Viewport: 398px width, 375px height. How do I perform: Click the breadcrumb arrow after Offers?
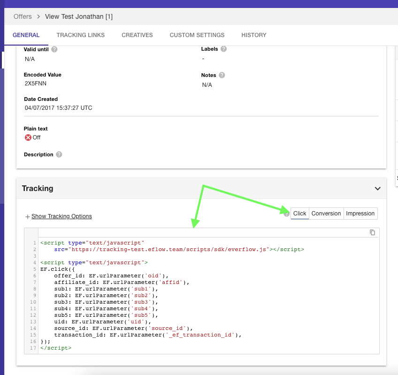pyautogui.click(x=38, y=16)
